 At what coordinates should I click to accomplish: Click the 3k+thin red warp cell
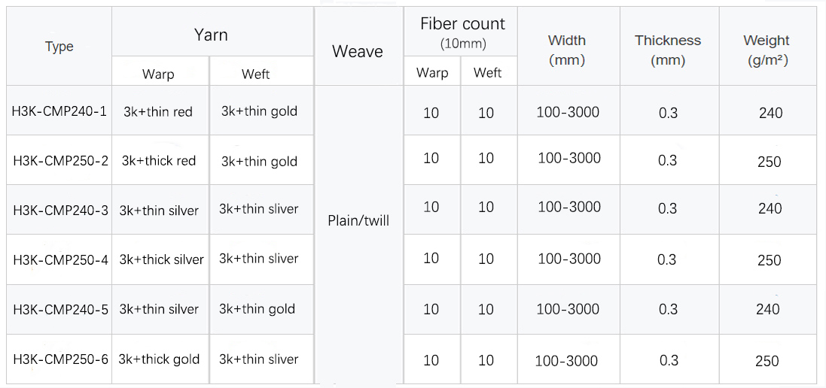pos(158,112)
